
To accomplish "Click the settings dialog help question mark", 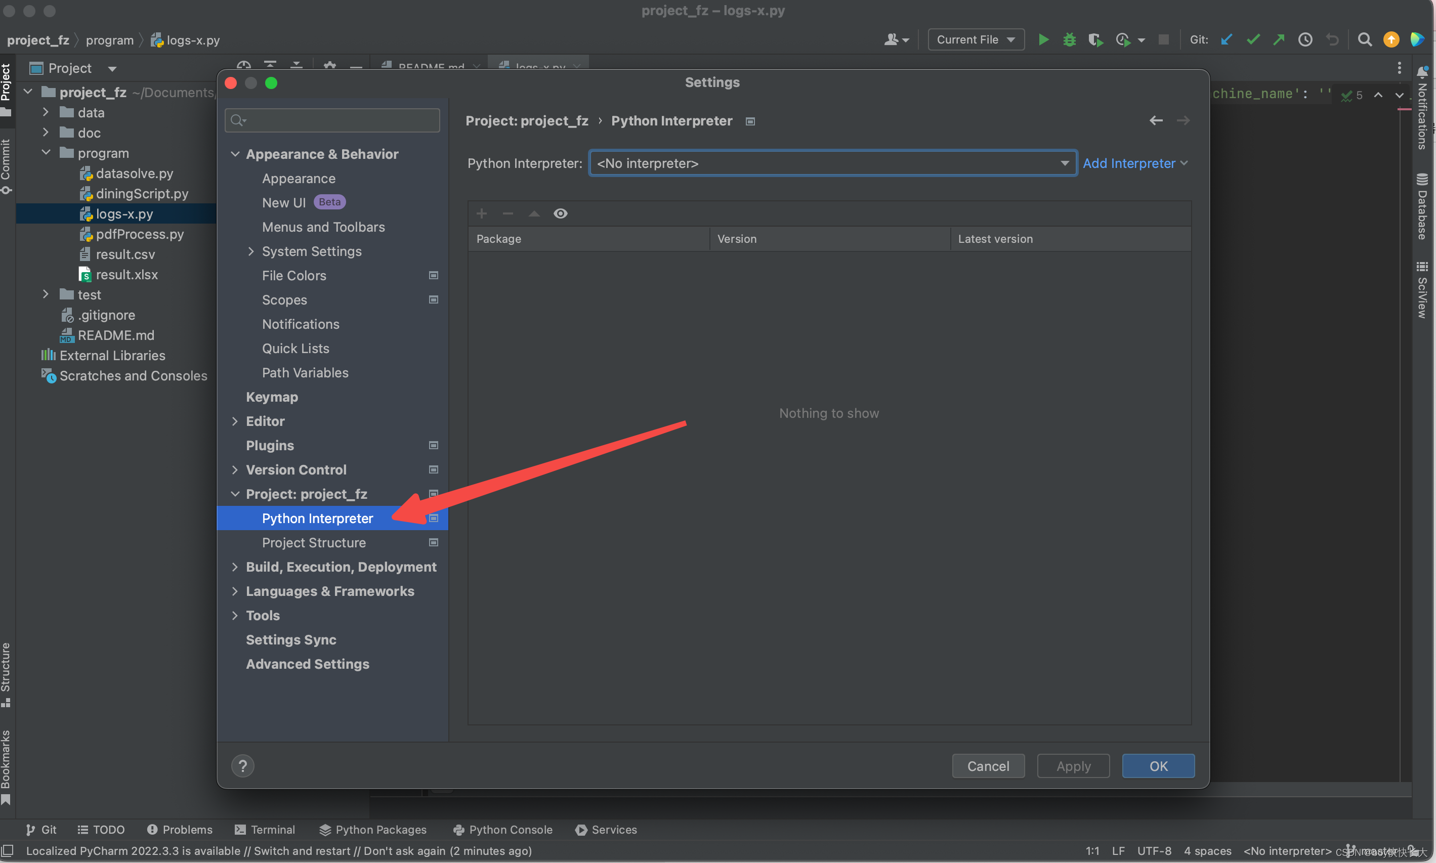I will (242, 766).
